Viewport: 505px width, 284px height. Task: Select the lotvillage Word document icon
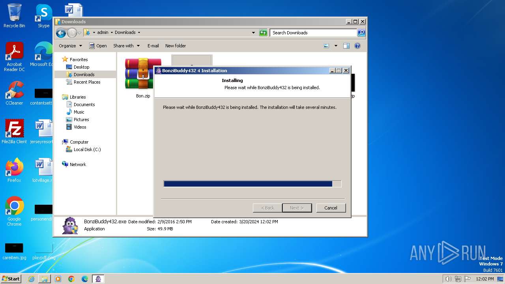pos(43,170)
